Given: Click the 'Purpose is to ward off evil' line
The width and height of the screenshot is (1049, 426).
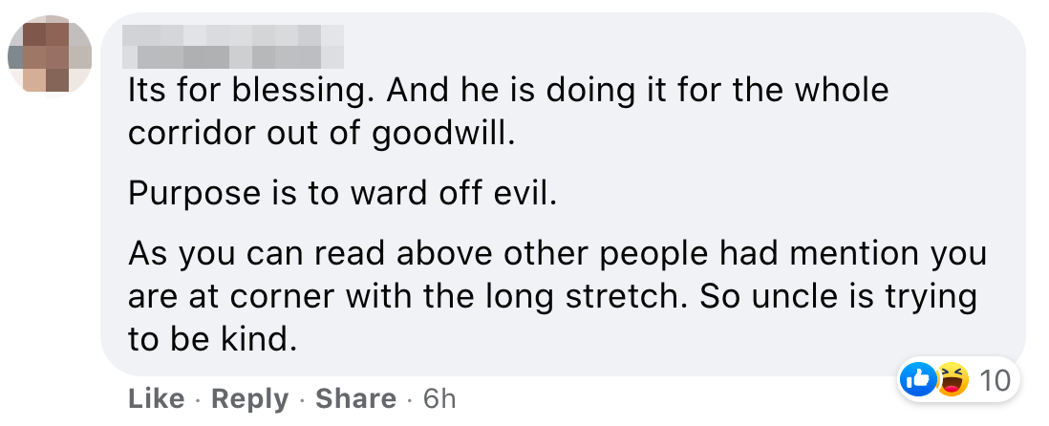Looking at the screenshot, I should tap(340, 196).
